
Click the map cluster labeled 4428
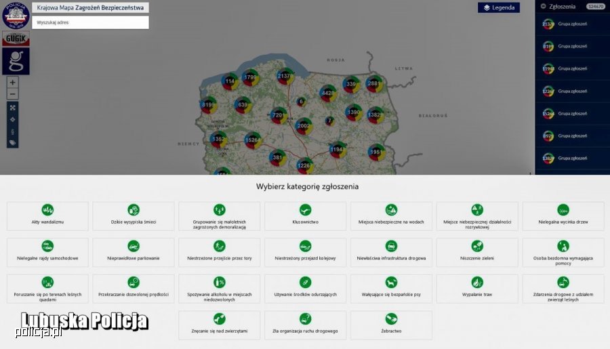328,93
